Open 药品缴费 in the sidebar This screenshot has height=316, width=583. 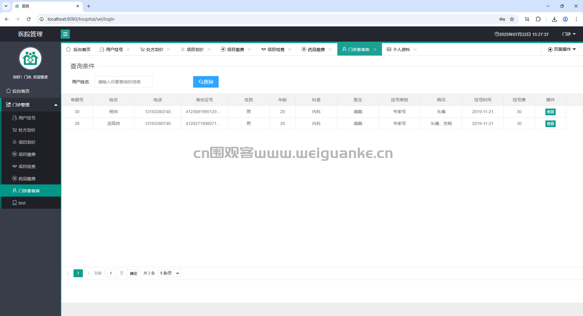click(30, 178)
